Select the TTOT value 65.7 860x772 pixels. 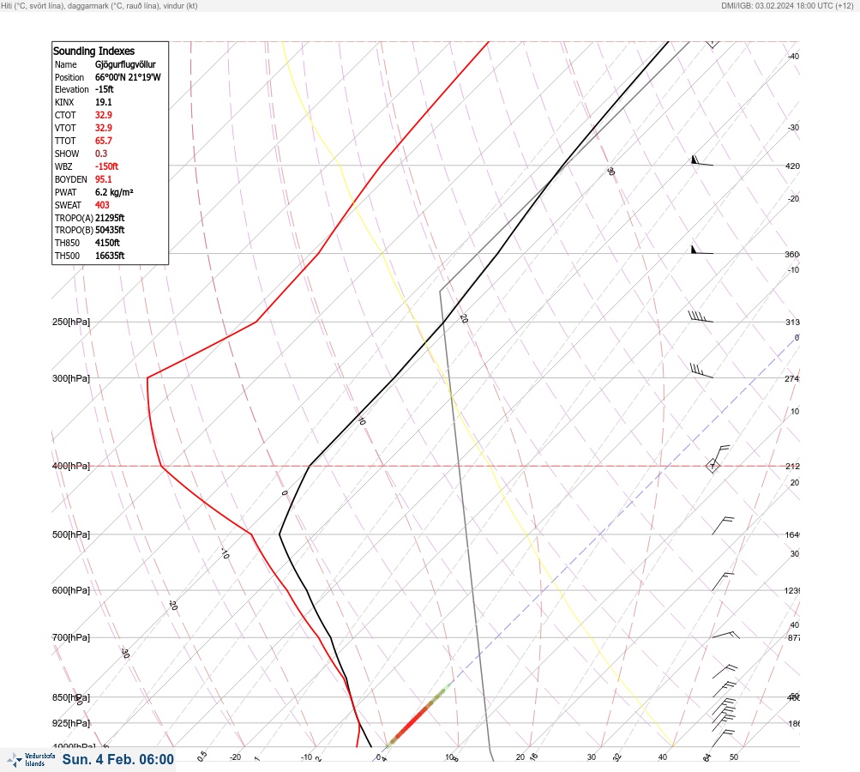click(x=103, y=141)
